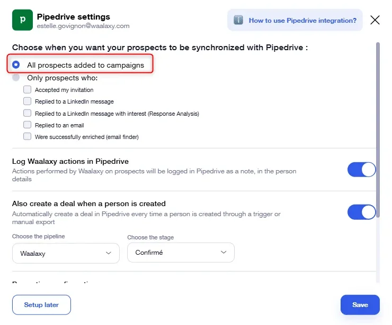Click the vertical scrollbar of the settings panel
The height and width of the screenshot is (325, 392).
[378, 129]
